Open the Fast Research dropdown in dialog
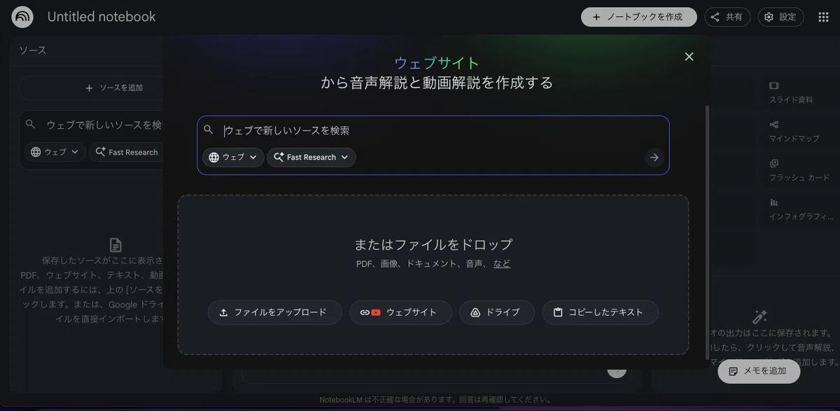 click(x=311, y=158)
